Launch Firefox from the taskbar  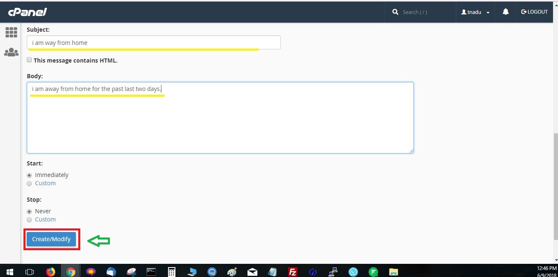pos(51,272)
